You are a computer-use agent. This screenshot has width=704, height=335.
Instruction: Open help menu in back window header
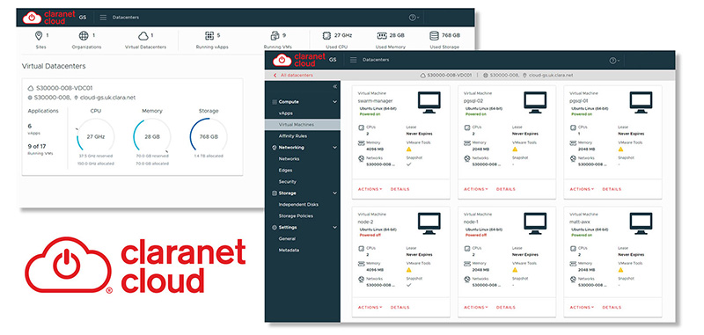(414, 18)
